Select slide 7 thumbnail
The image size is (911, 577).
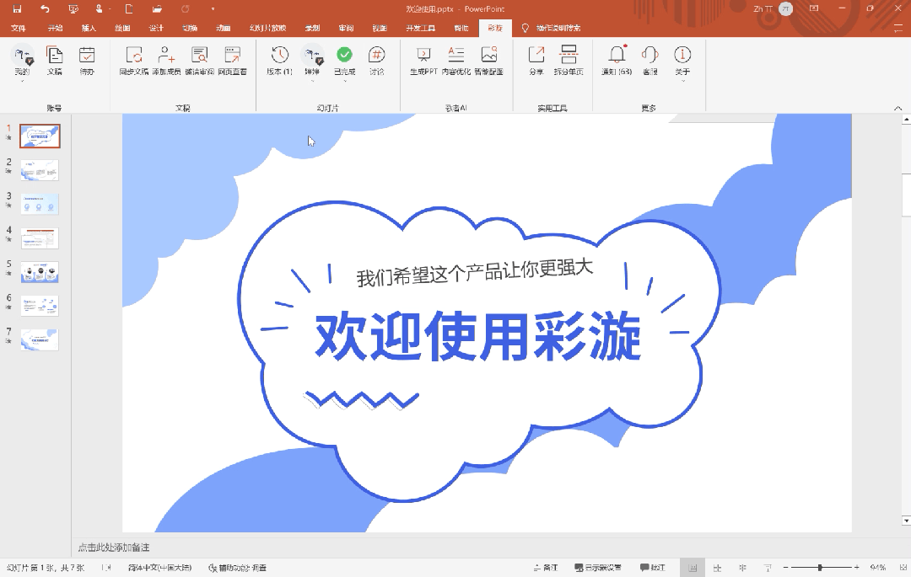pyautogui.click(x=40, y=339)
